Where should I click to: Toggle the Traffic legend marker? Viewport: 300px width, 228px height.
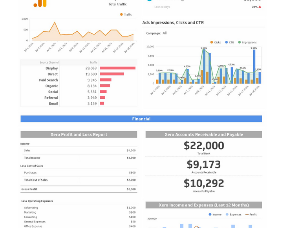121,14
